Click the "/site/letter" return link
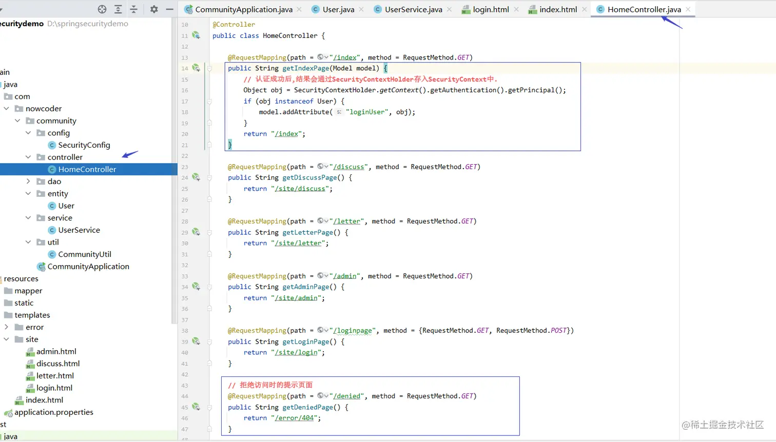 click(x=298, y=243)
